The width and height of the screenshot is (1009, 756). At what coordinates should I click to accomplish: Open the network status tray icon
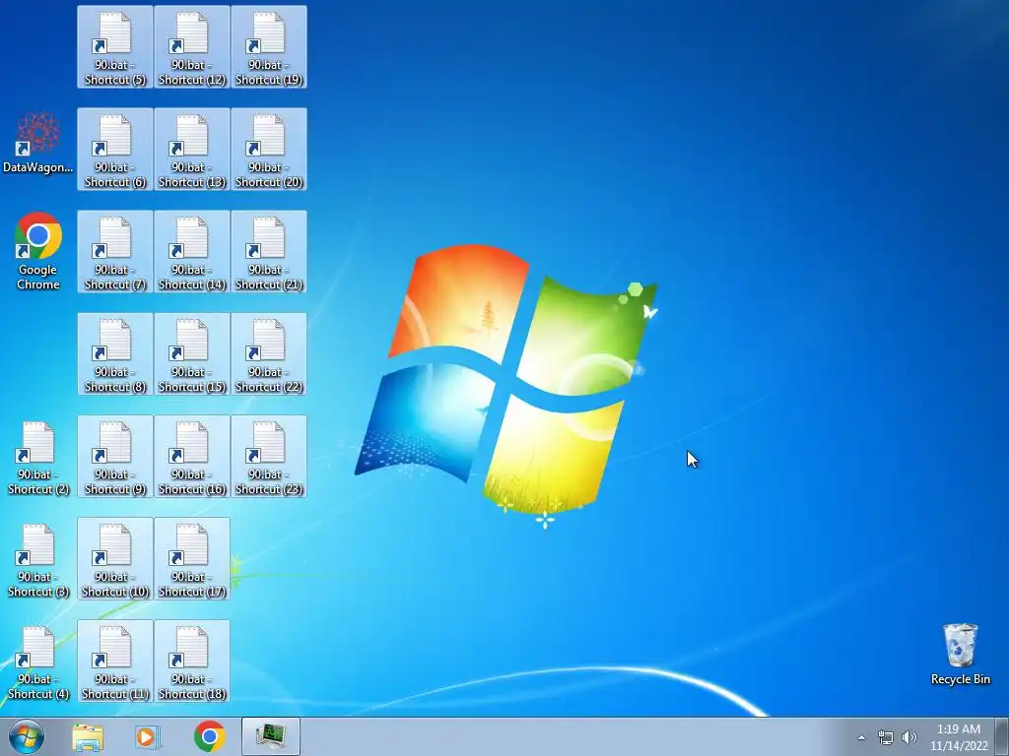pyautogui.click(x=886, y=737)
